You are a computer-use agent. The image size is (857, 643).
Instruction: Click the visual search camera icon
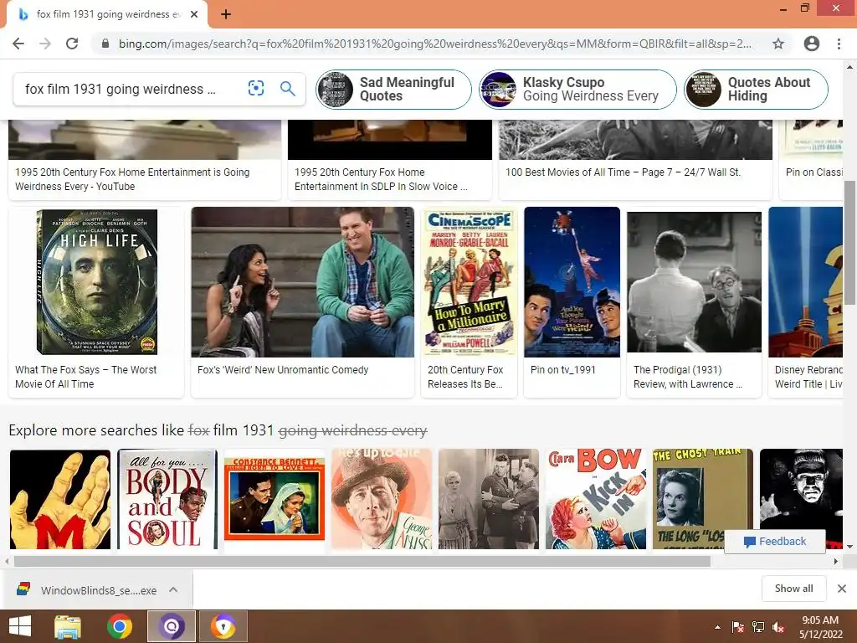(x=256, y=88)
